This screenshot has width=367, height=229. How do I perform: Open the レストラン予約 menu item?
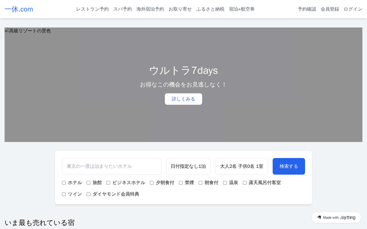click(92, 9)
